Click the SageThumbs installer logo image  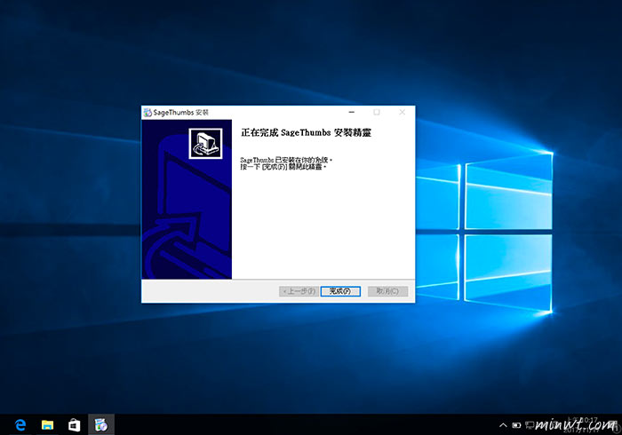(x=205, y=144)
